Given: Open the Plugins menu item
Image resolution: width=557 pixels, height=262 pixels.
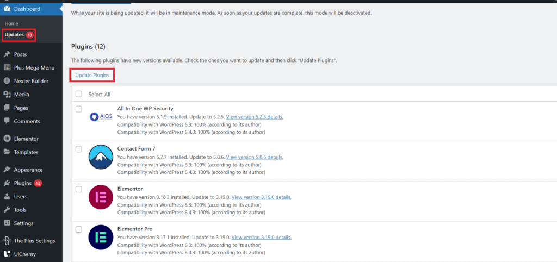Looking at the screenshot, I should click(x=22, y=183).
